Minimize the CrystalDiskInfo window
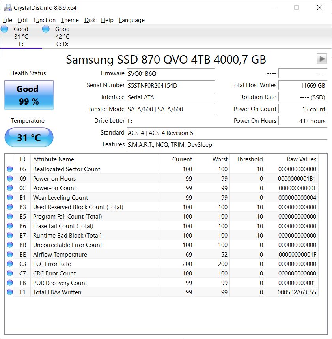This screenshot has width=332, height=339. [274, 7]
